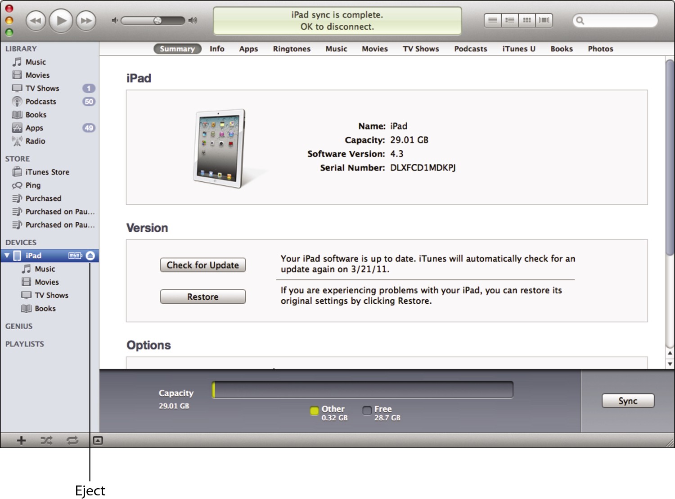This screenshot has height=499, width=675.
Task: Adjust the volume slider knob
Action: [x=157, y=21]
